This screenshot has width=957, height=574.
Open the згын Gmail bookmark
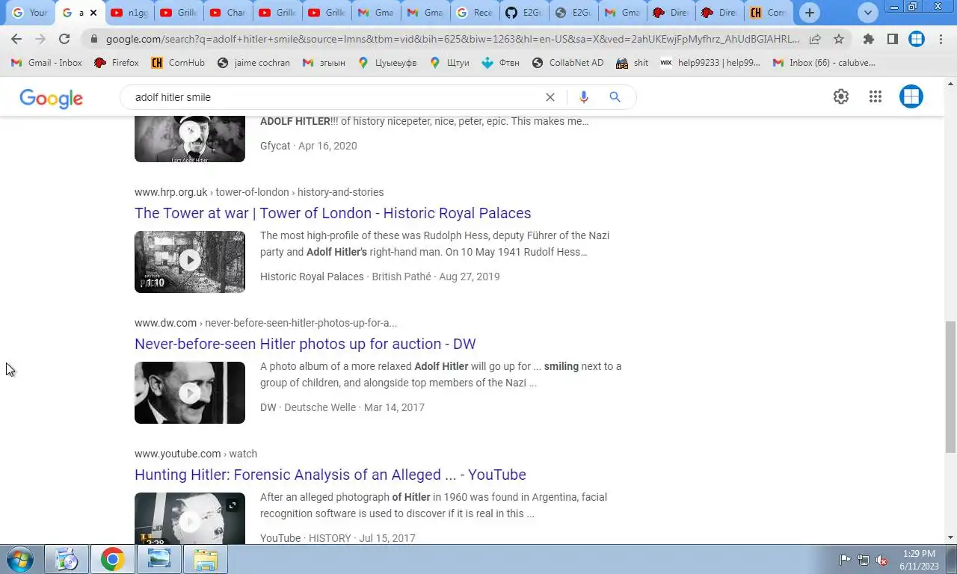pyautogui.click(x=324, y=63)
